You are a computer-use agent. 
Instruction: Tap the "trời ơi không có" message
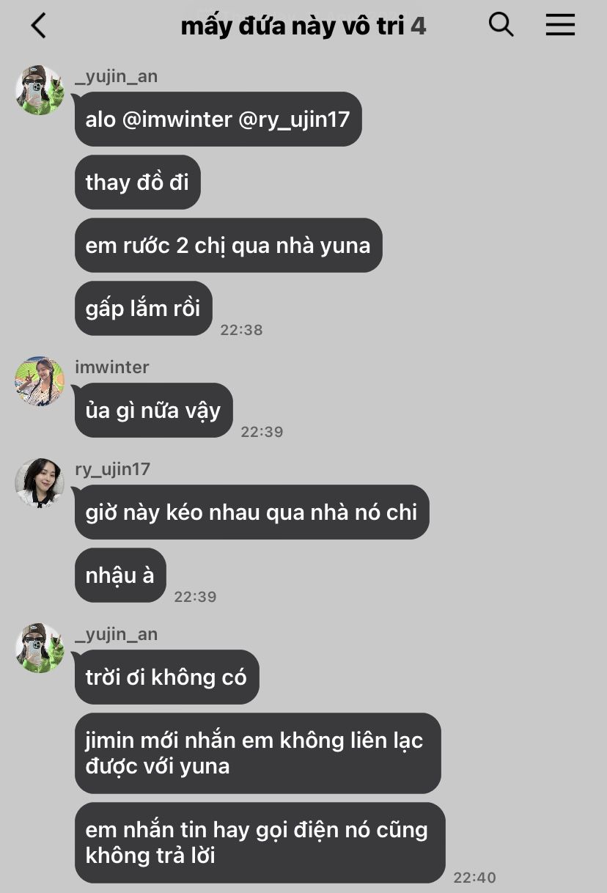click(x=167, y=677)
